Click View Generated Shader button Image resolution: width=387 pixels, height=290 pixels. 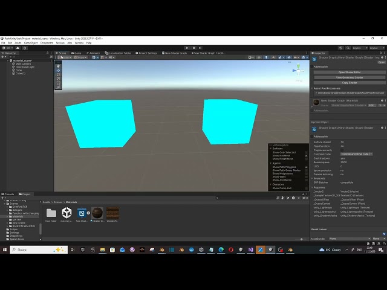pyautogui.click(x=350, y=77)
